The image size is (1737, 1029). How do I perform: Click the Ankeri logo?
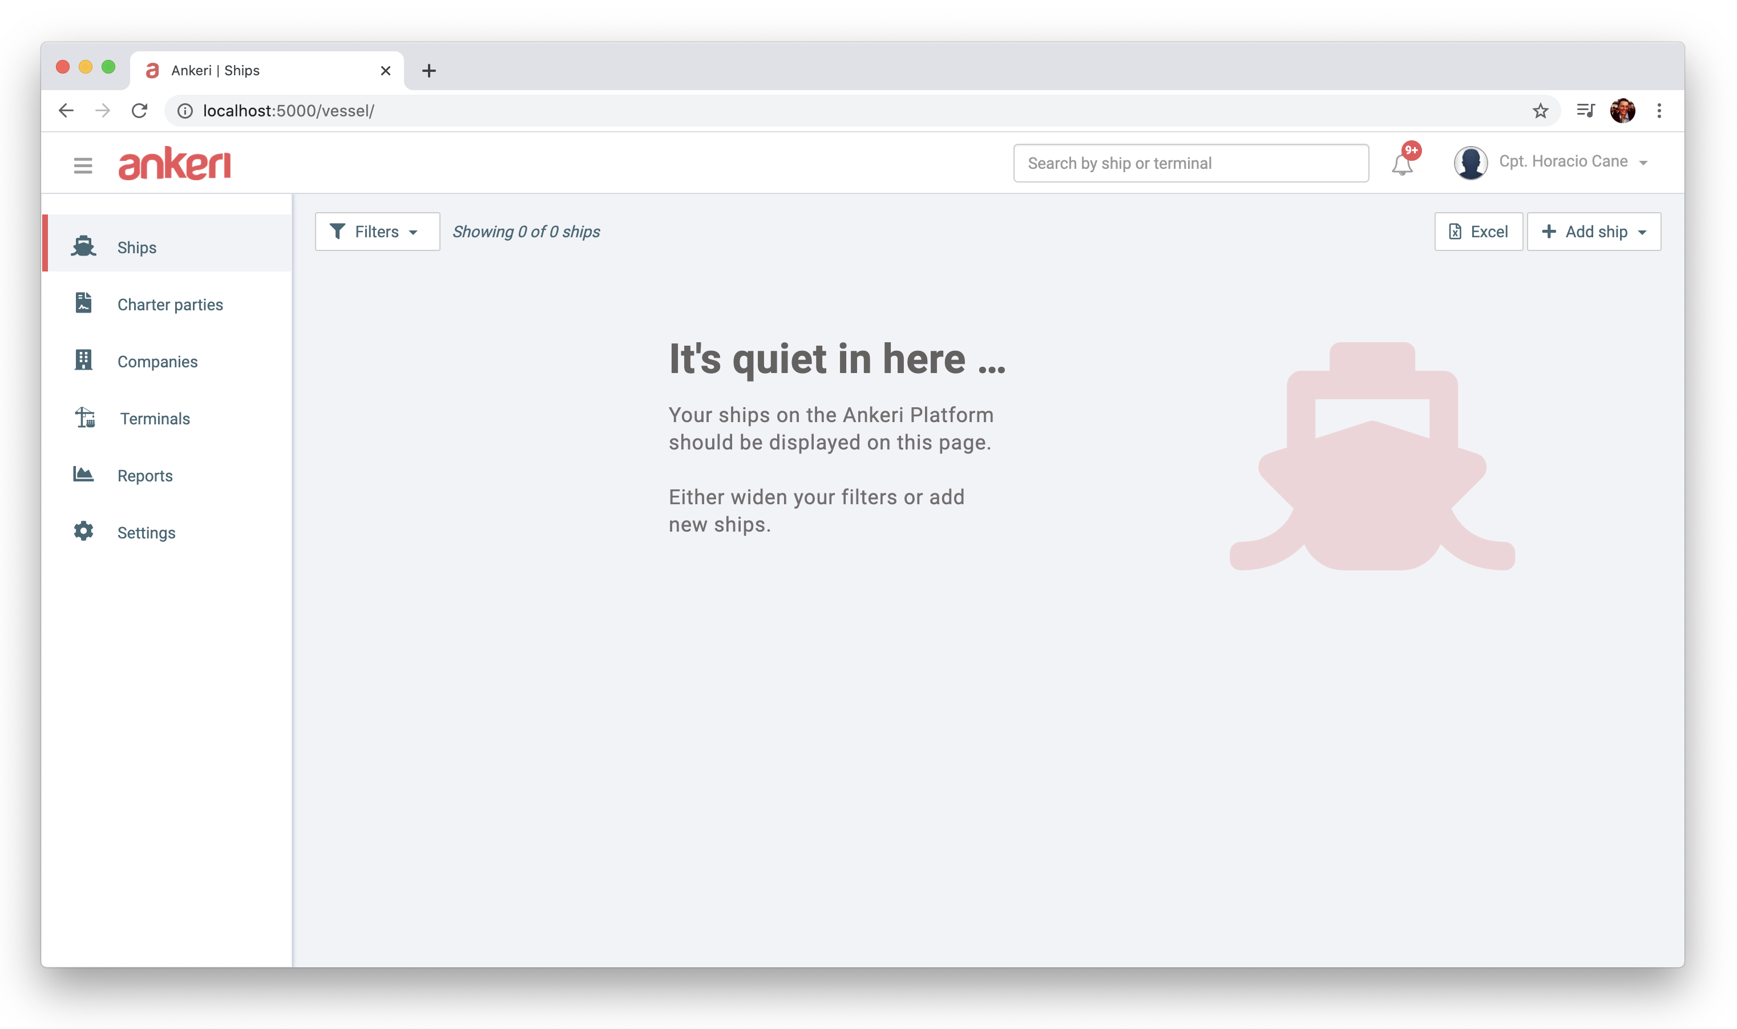pyautogui.click(x=174, y=164)
